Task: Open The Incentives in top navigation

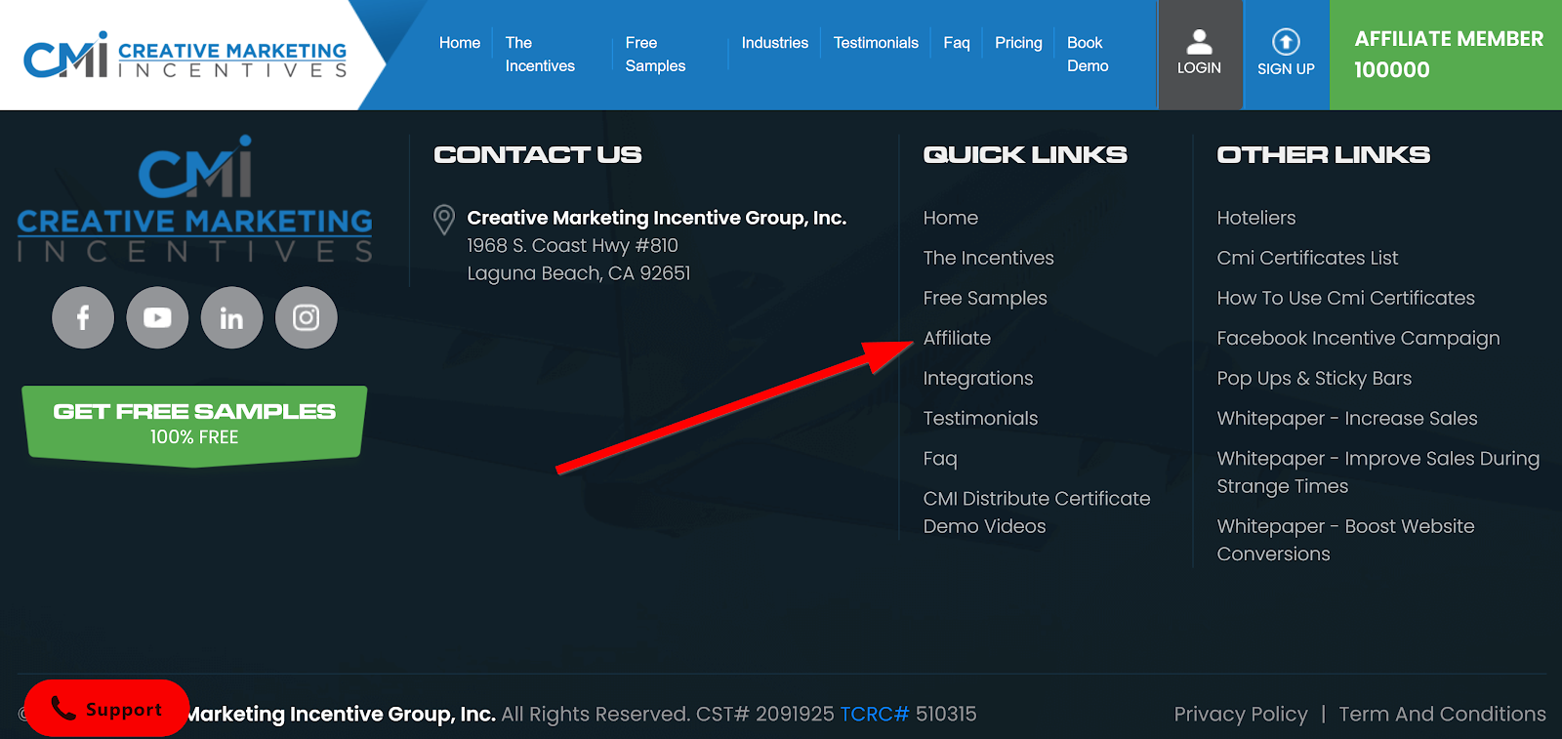Action: click(540, 55)
